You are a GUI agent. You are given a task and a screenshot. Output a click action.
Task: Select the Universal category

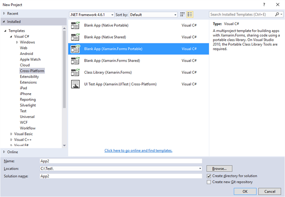27,117
